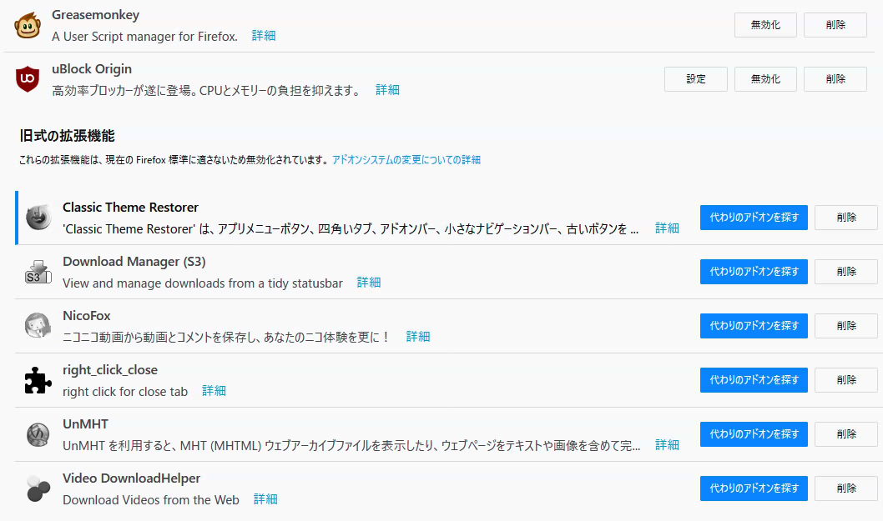Disable uBlock Origin with the 無効化 button
The width and height of the screenshot is (883, 521).
click(x=765, y=78)
